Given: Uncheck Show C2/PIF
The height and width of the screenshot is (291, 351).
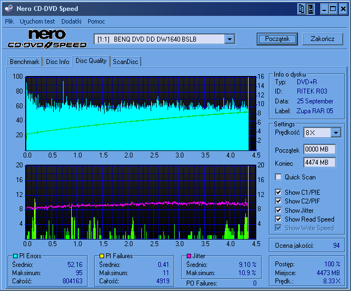Looking at the screenshot, I should [x=278, y=201].
